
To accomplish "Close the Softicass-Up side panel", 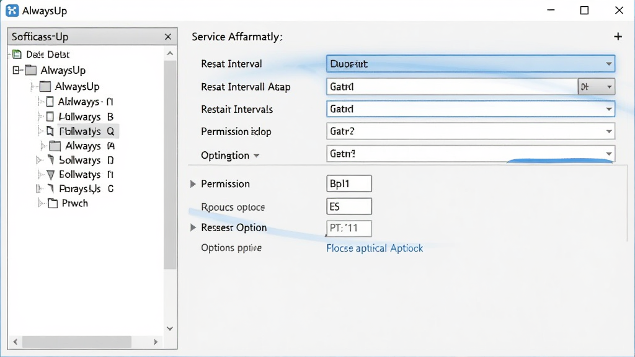I will [x=168, y=37].
